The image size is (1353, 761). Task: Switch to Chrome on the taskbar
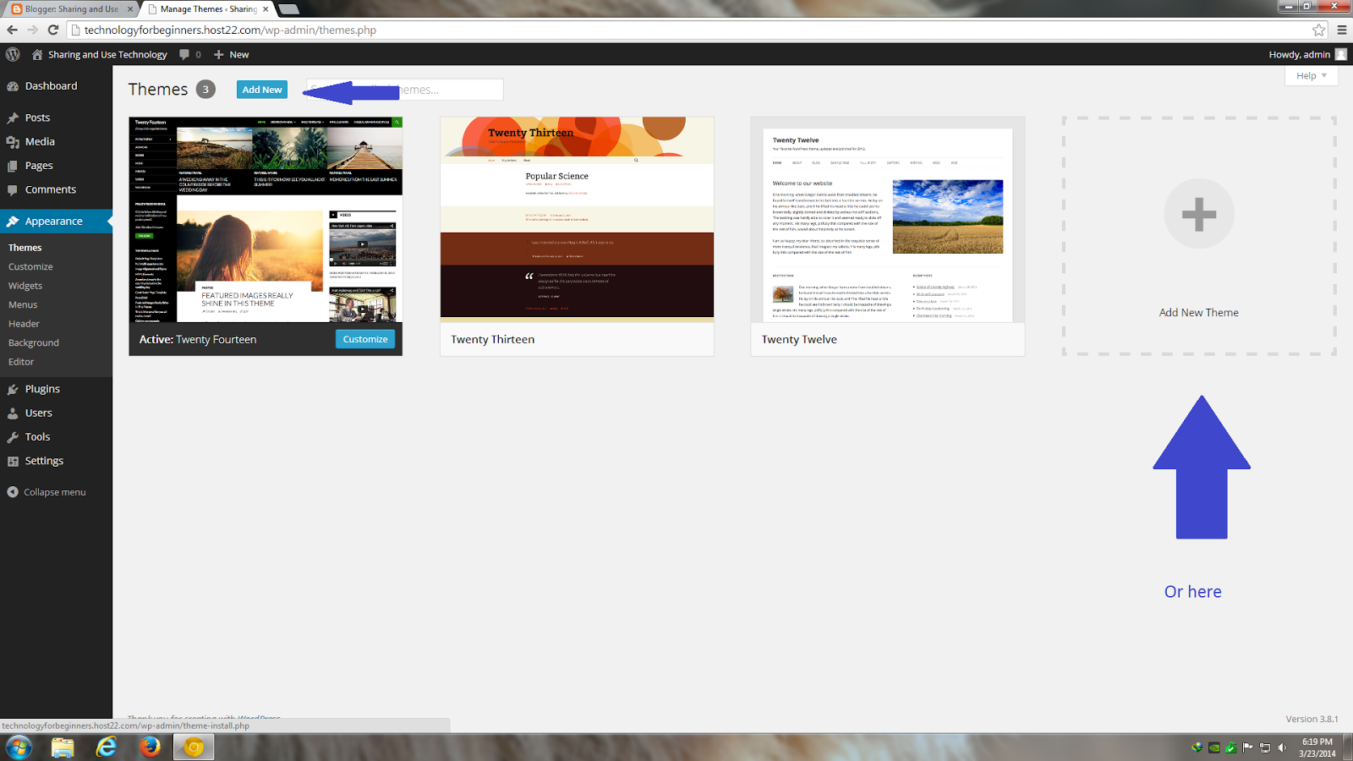point(194,747)
